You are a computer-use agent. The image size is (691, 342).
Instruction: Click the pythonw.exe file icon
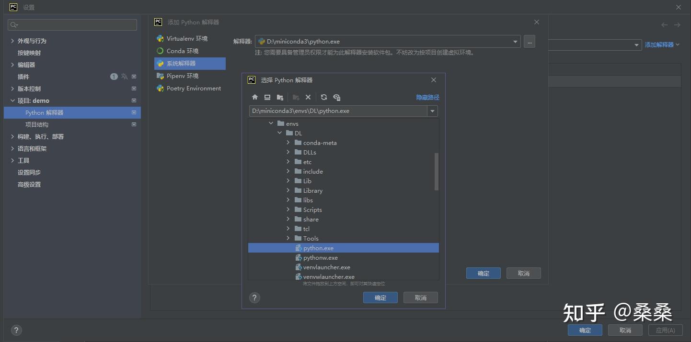(x=298, y=257)
